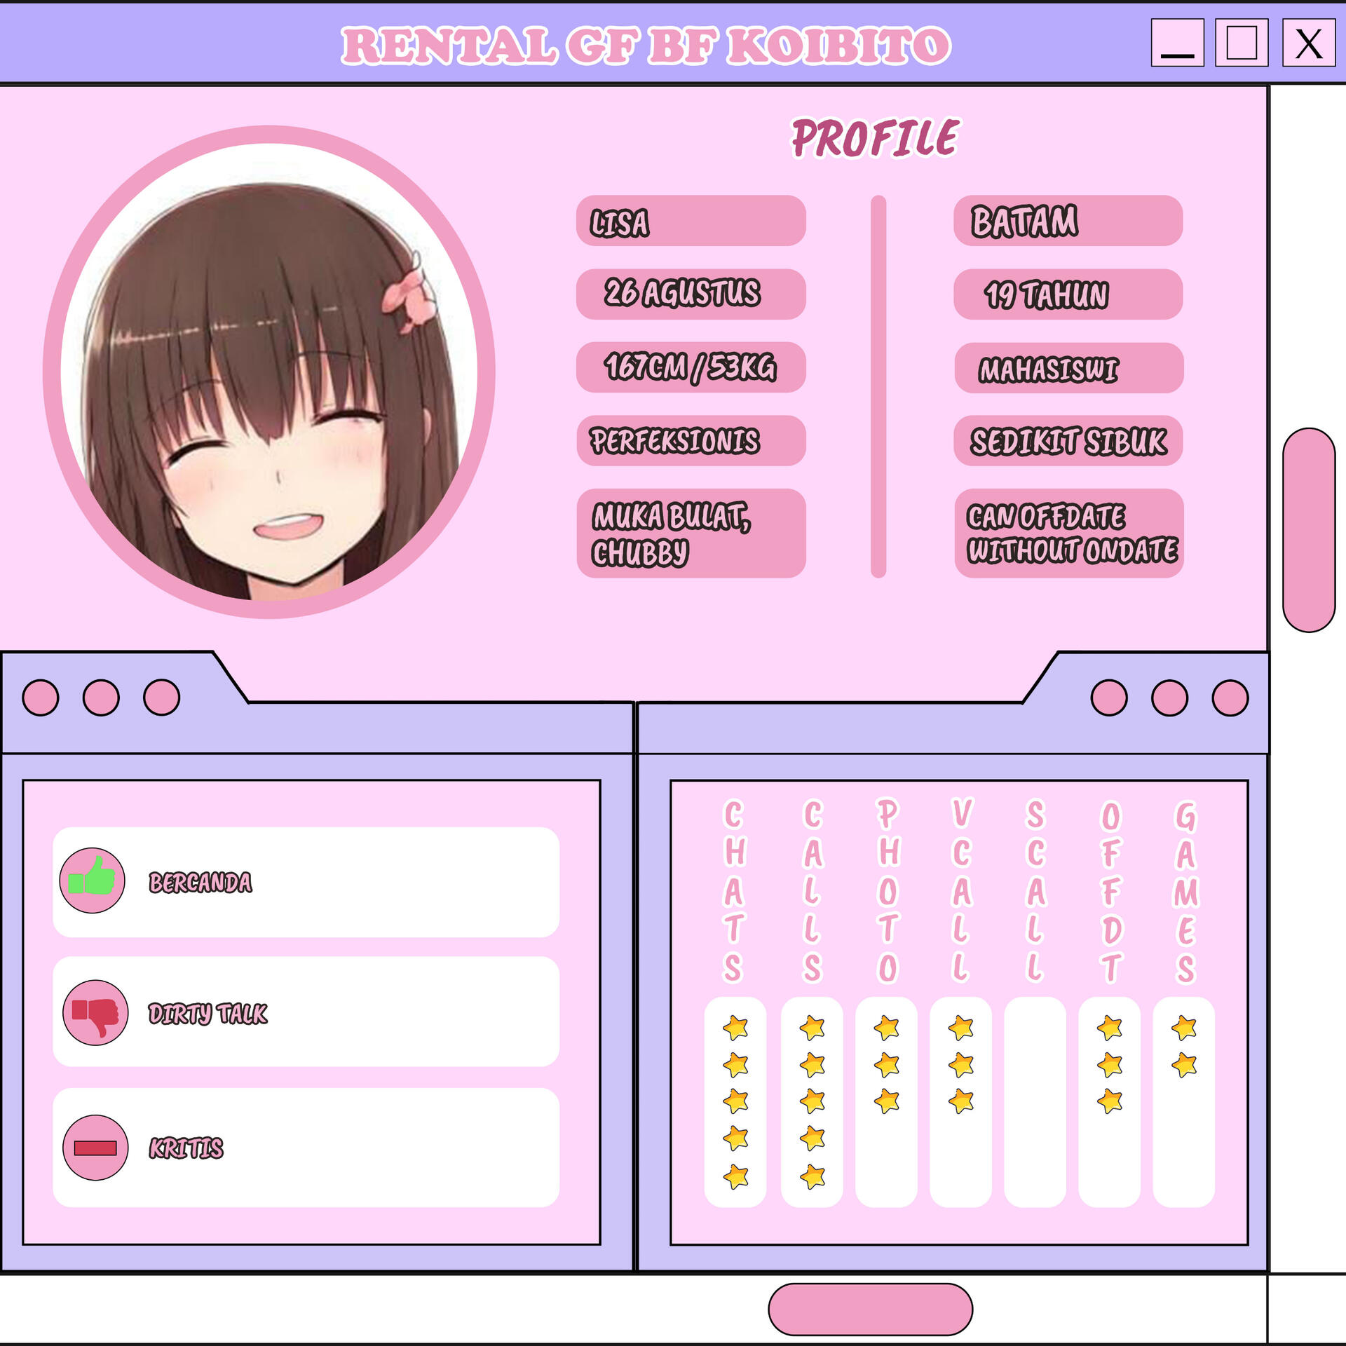Select the Can Offdate Without Ondate field
This screenshot has height=1346, width=1346.
pyautogui.click(x=1068, y=533)
